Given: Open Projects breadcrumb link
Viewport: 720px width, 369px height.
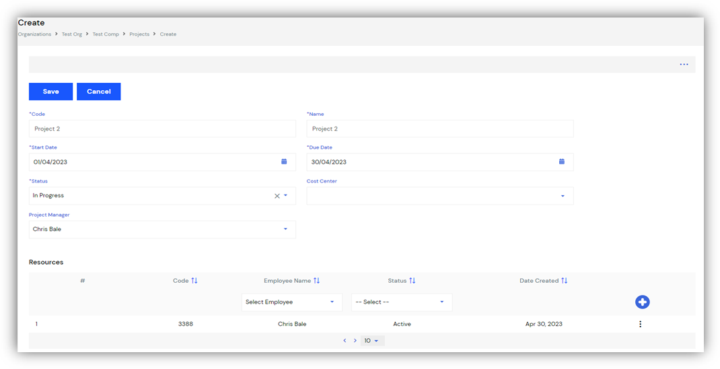Looking at the screenshot, I should [x=139, y=34].
